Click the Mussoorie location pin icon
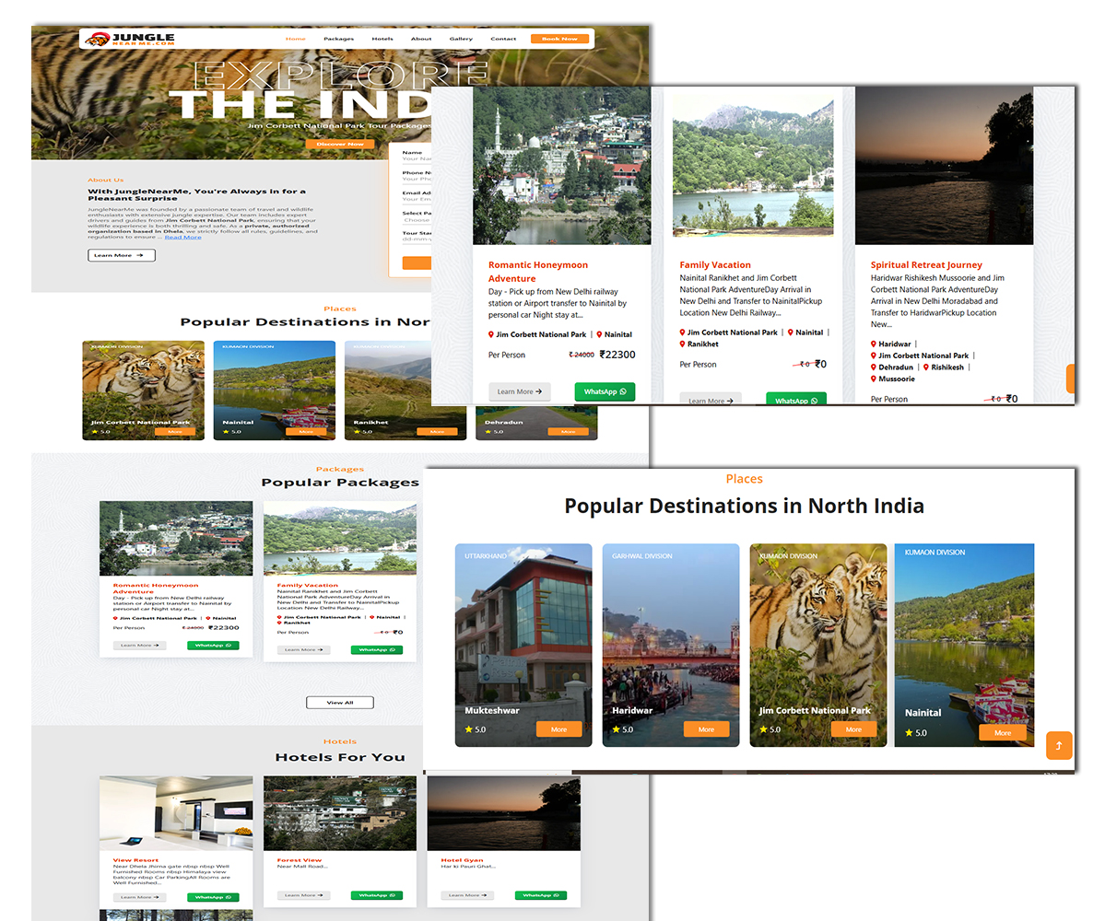This screenshot has width=1105, height=921. [874, 379]
